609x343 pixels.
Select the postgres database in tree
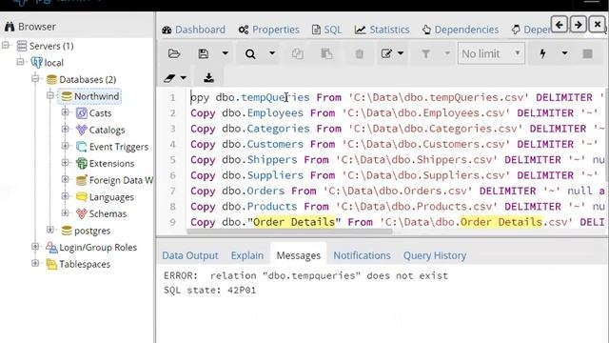click(x=92, y=231)
